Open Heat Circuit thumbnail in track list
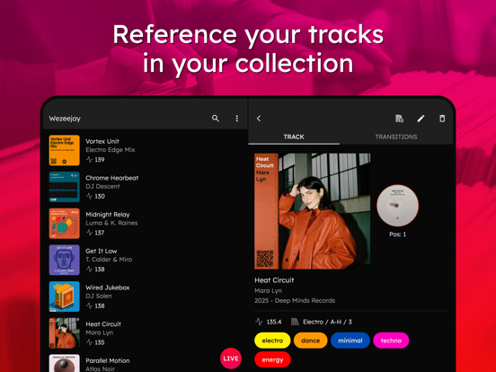The image size is (496, 372). coord(64,333)
